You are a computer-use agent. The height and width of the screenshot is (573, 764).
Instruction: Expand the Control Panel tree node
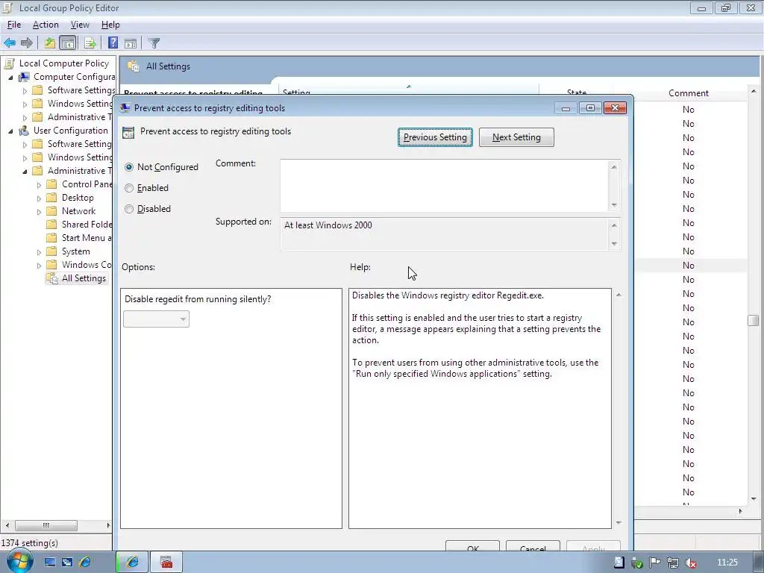tap(39, 185)
